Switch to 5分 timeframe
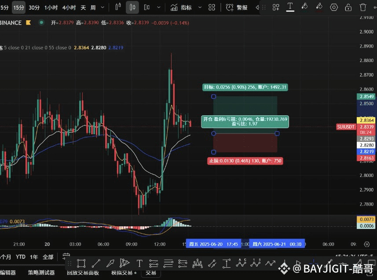The width and height of the screenshot is (377, 280). pyautogui.click(x=4, y=7)
